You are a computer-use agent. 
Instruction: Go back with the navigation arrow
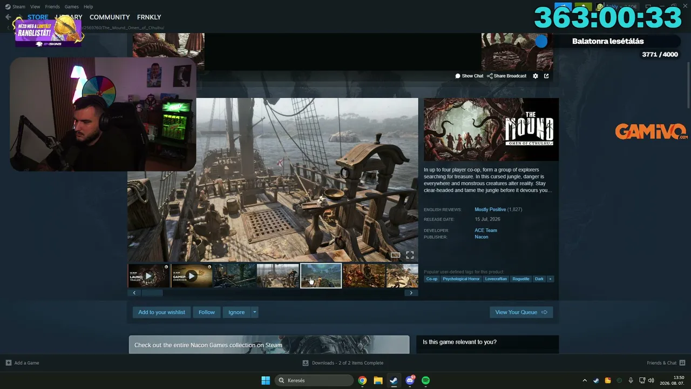tap(8, 17)
